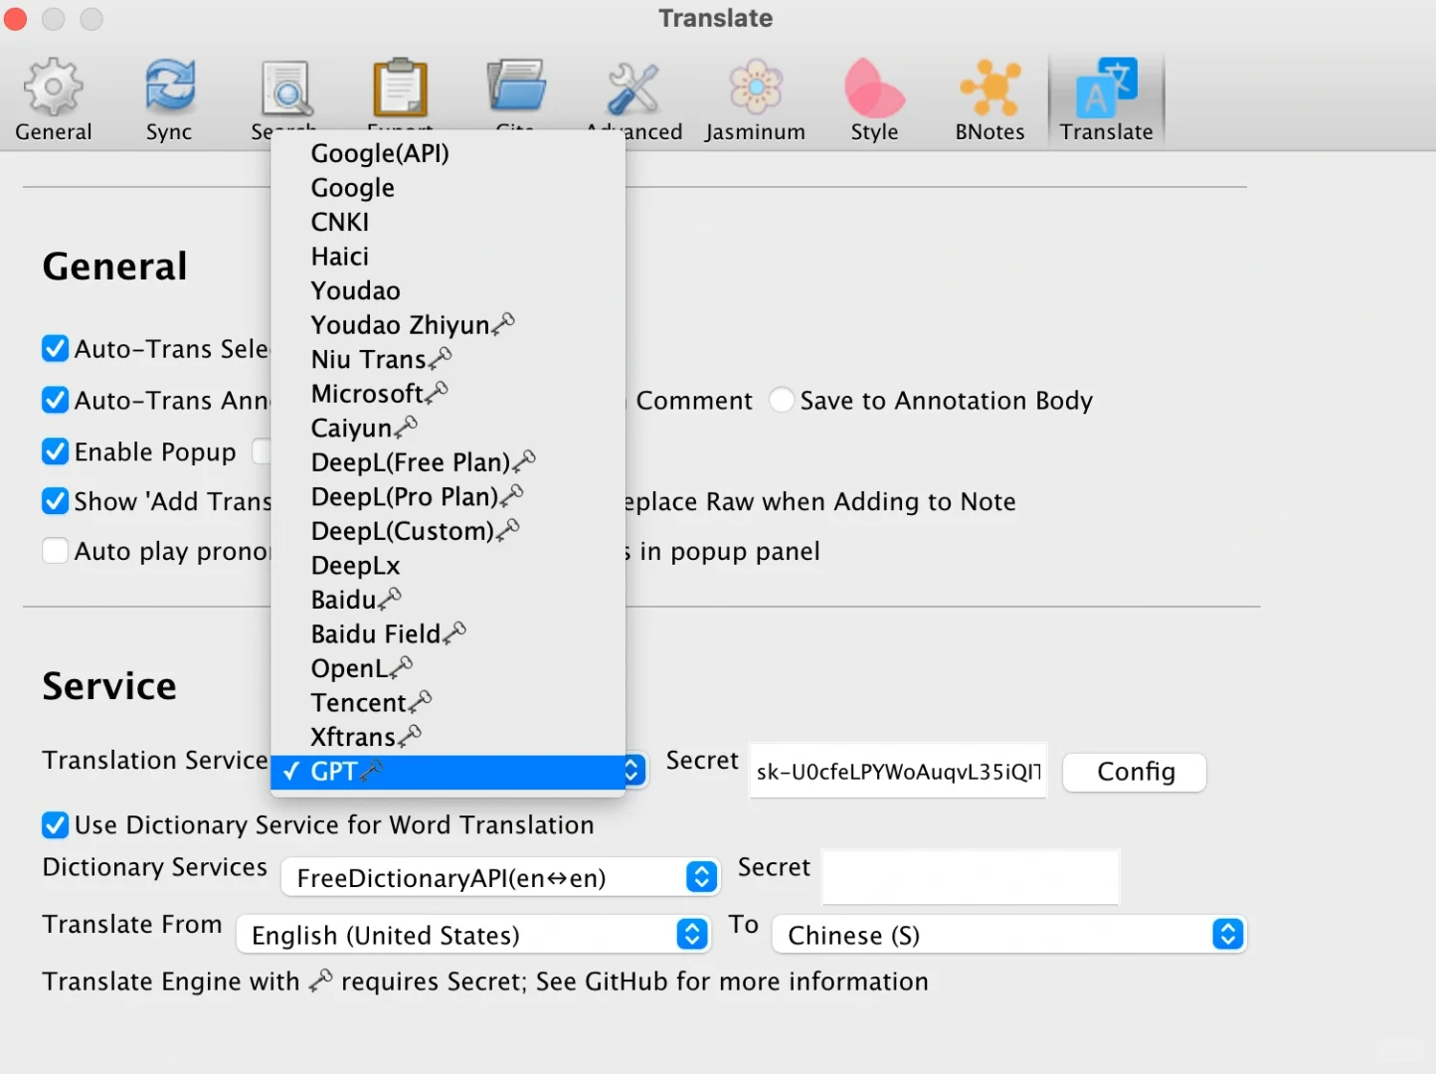Toggle the Auto-Trans Annotation checkbox
Screen dimensions: 1436x1074
tap(56, 400)
